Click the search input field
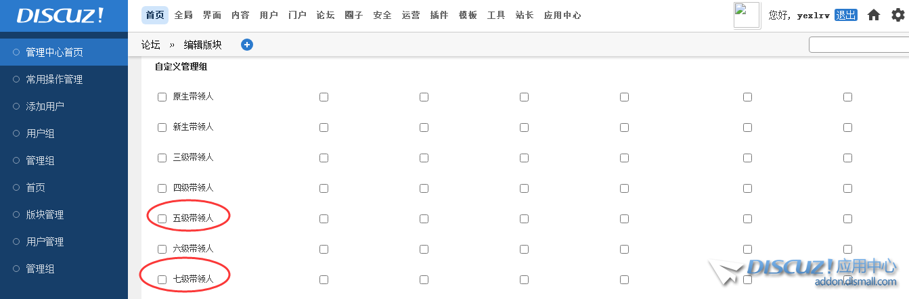909x299 pixels. click(858, 45)
